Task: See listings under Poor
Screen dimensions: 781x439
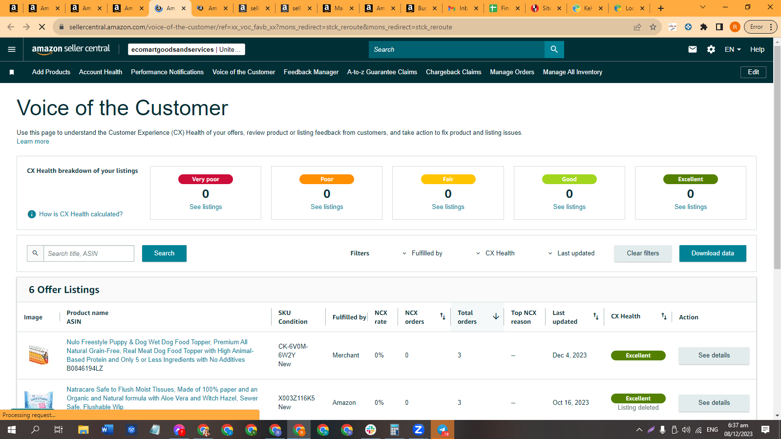Action: (x=327, y=207)
